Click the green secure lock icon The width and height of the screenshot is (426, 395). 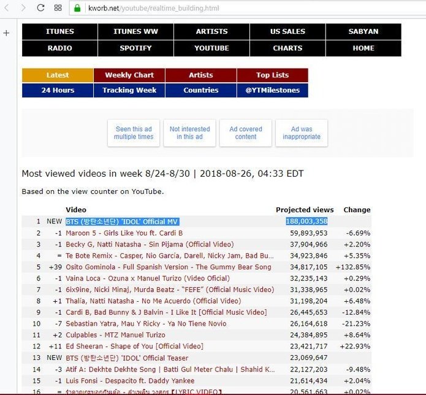[77, 8]
